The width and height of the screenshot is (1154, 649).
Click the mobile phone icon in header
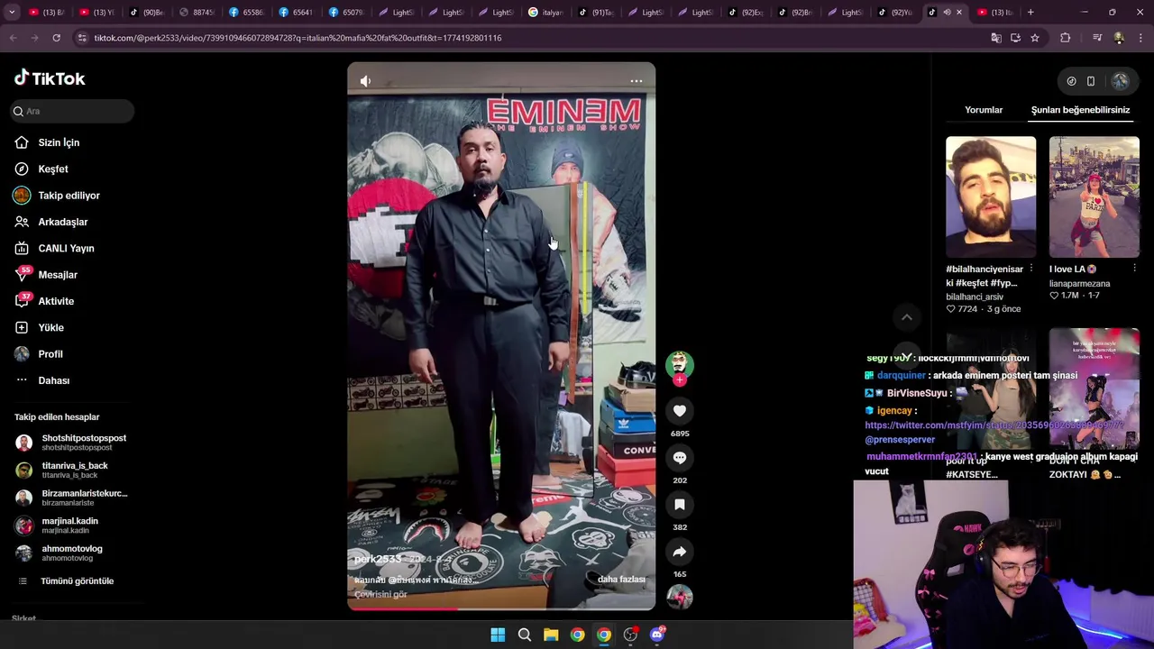1091,81
